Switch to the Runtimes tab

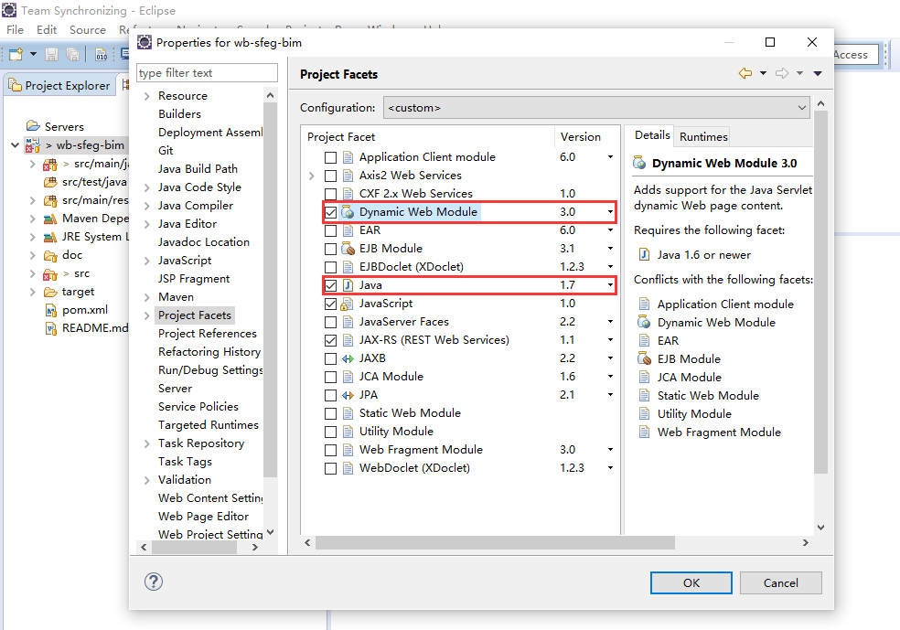click(x=703, y=136)
